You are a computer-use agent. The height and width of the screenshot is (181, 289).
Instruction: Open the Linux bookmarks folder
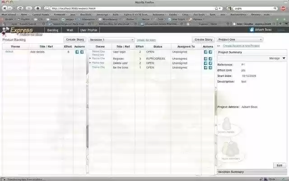tap(186, 14)
